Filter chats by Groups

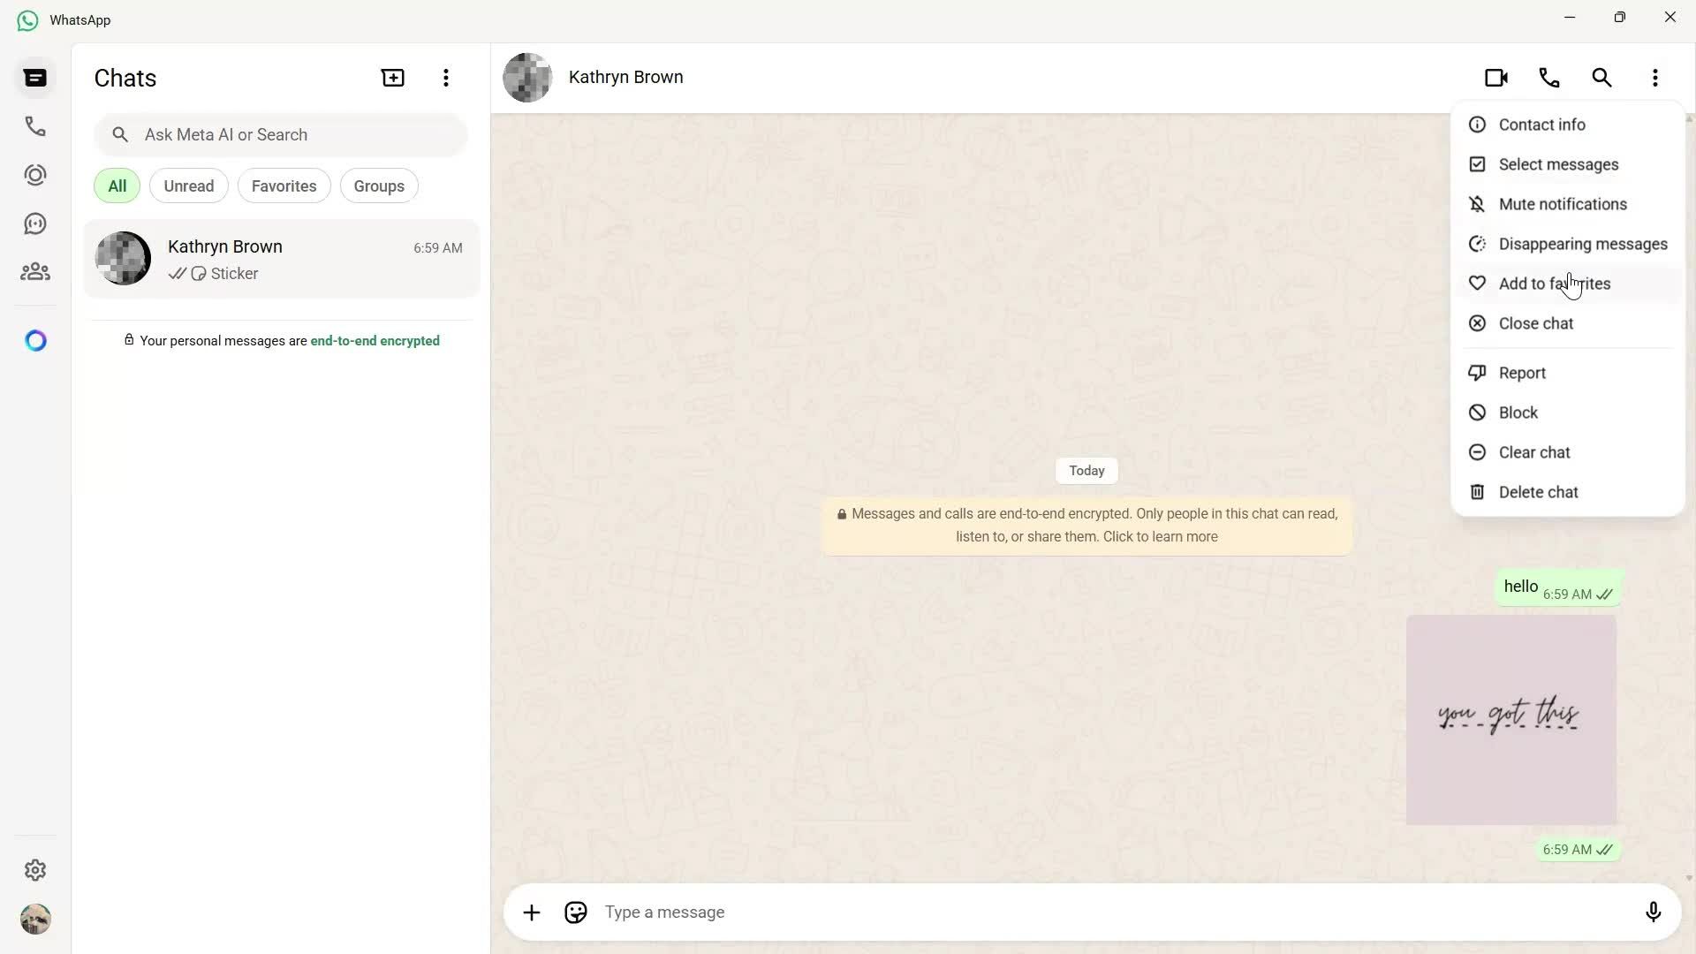(378, 185)
